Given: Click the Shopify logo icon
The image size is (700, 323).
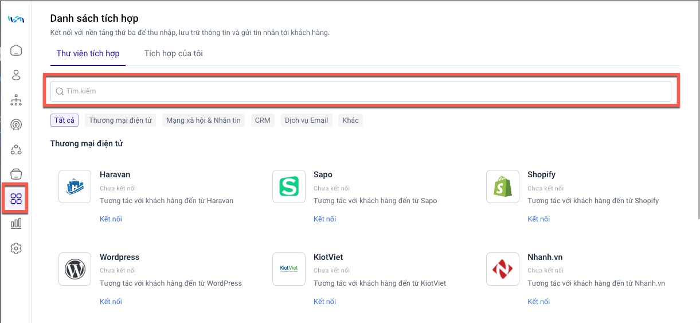Looking at the screenshot, I should (503, 186).
